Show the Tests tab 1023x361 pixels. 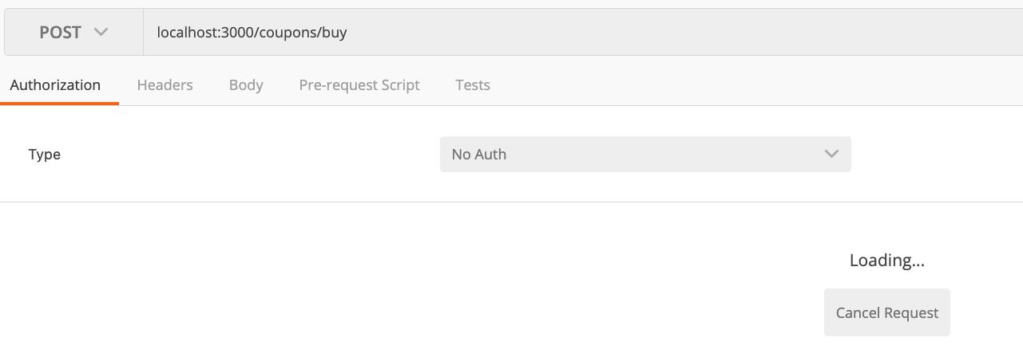[473, 85]
